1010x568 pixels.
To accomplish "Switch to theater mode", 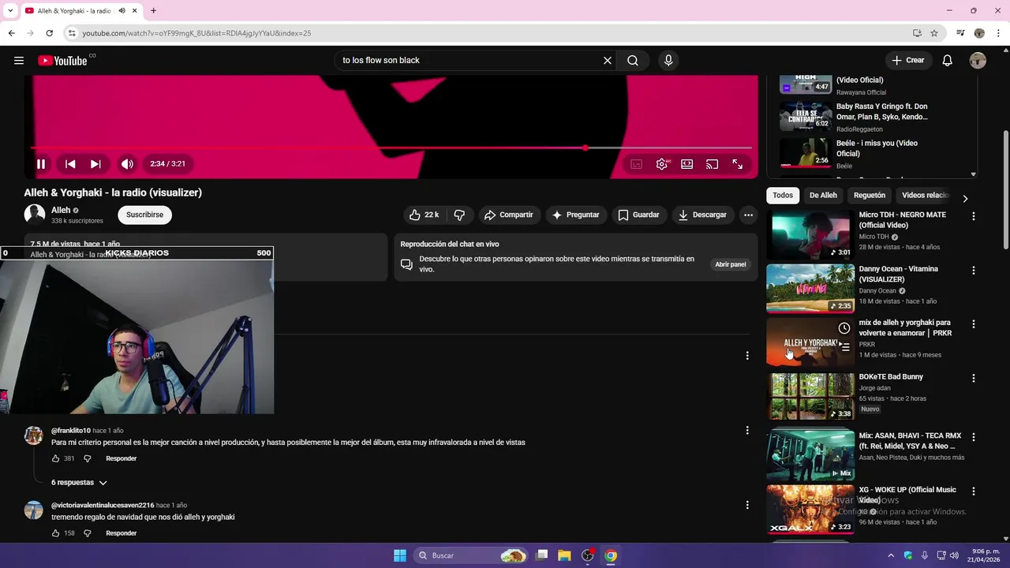I will [687, 164].
